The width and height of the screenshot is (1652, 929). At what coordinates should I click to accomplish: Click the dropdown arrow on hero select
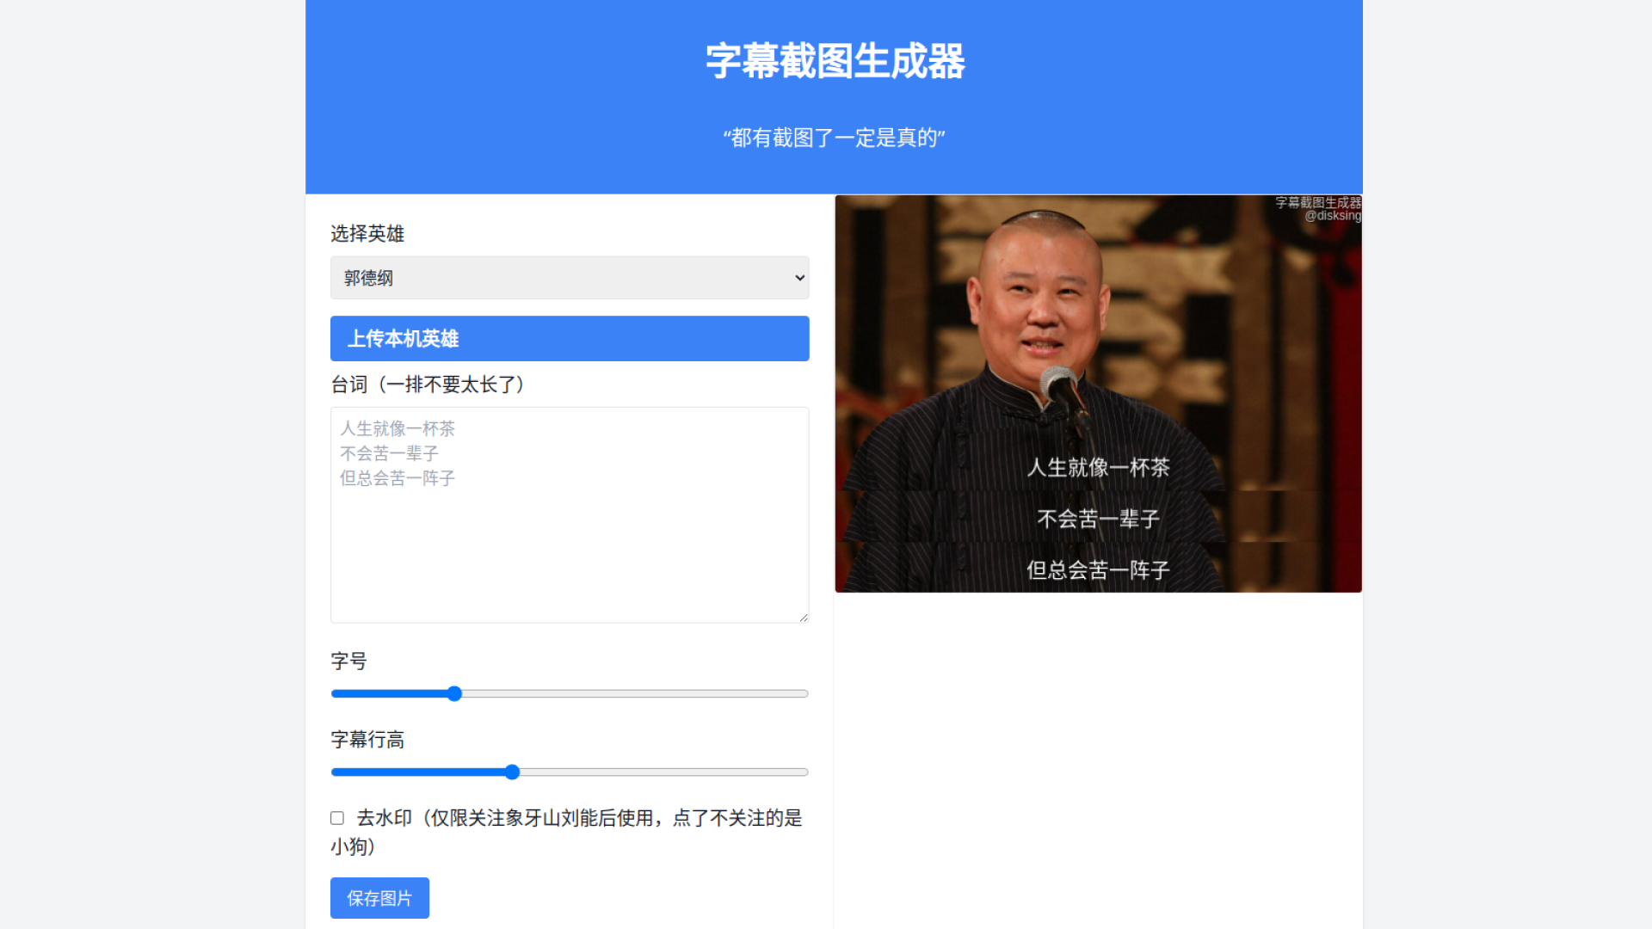[799, 278]
